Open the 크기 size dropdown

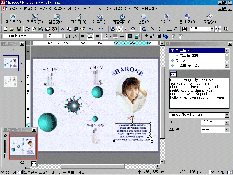coord(227,123)
